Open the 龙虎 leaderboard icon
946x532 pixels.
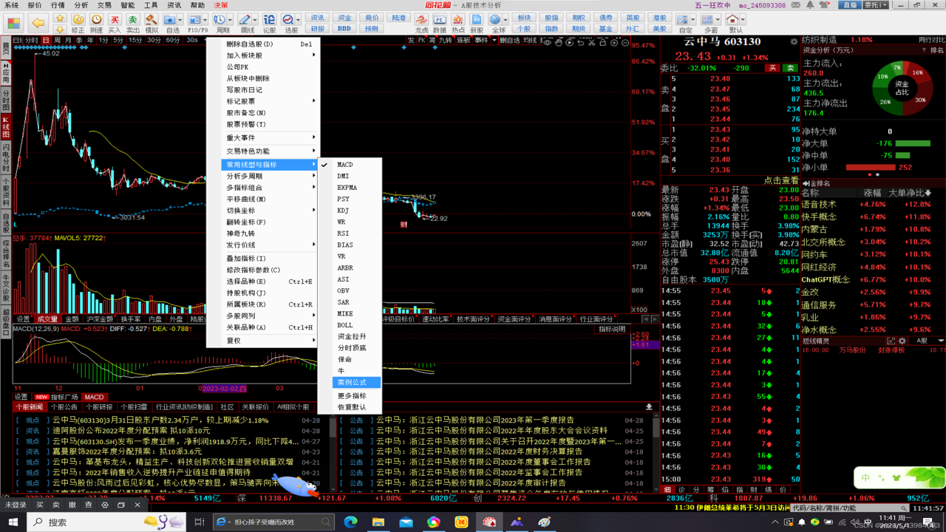(x=421, y=23)
